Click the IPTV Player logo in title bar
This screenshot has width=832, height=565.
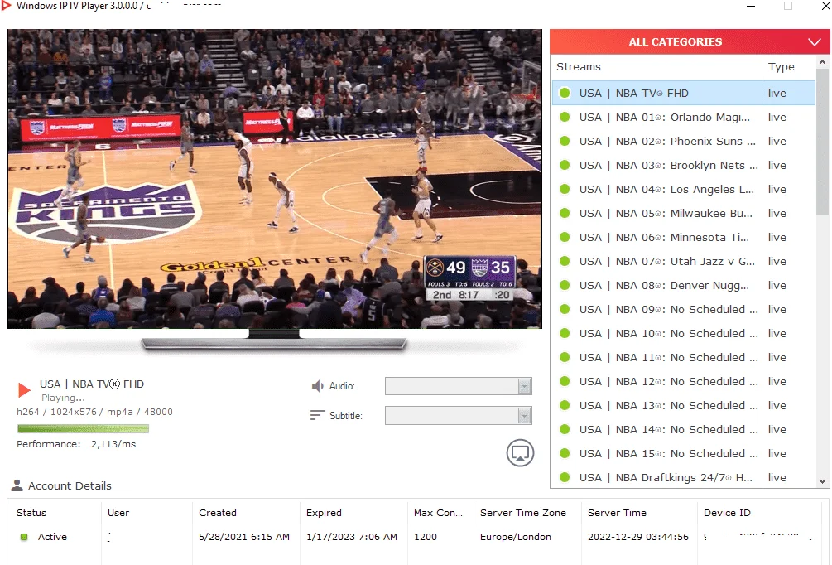[7, 6]
